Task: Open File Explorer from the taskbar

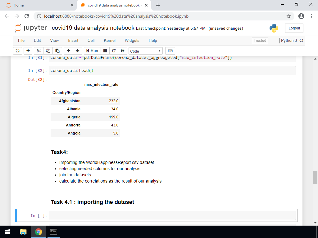Action: pos(23,232)
